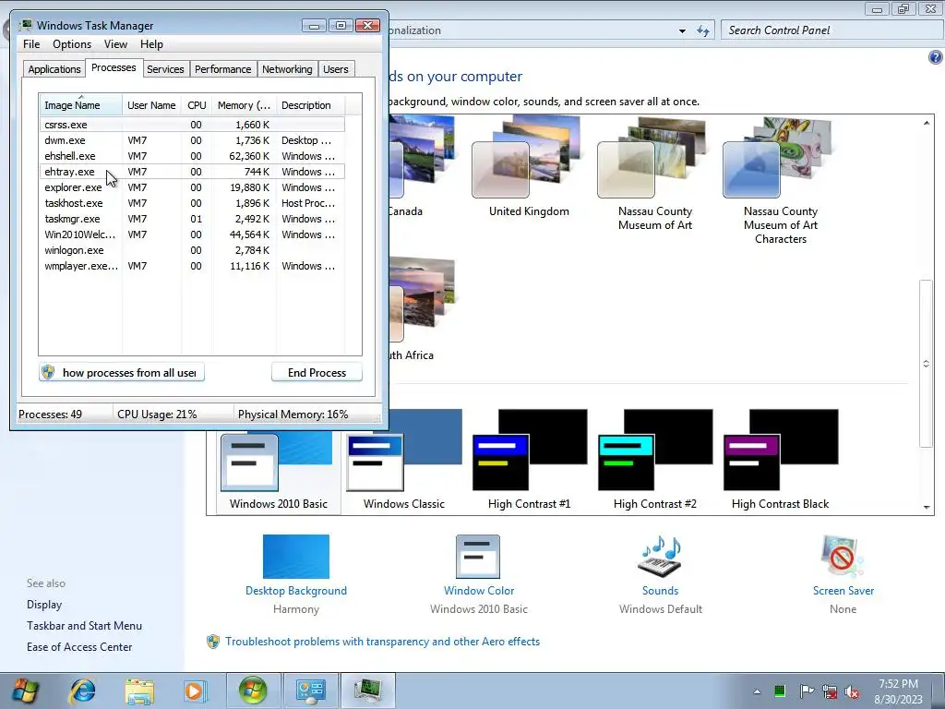This screenshot has width=945, height=709.
Task: Open the clock showing 7:52 PM
Action: [898, 691]
